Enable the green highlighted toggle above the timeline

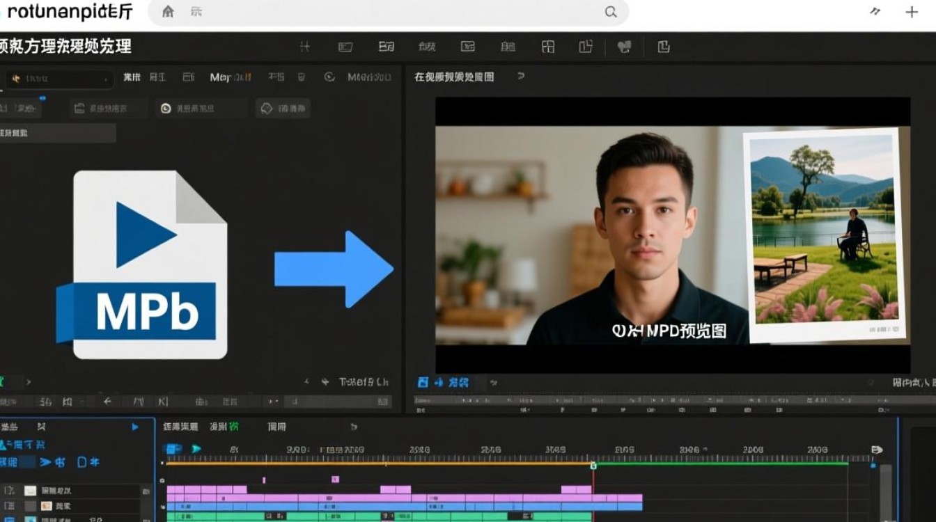(x=233, y=426)
